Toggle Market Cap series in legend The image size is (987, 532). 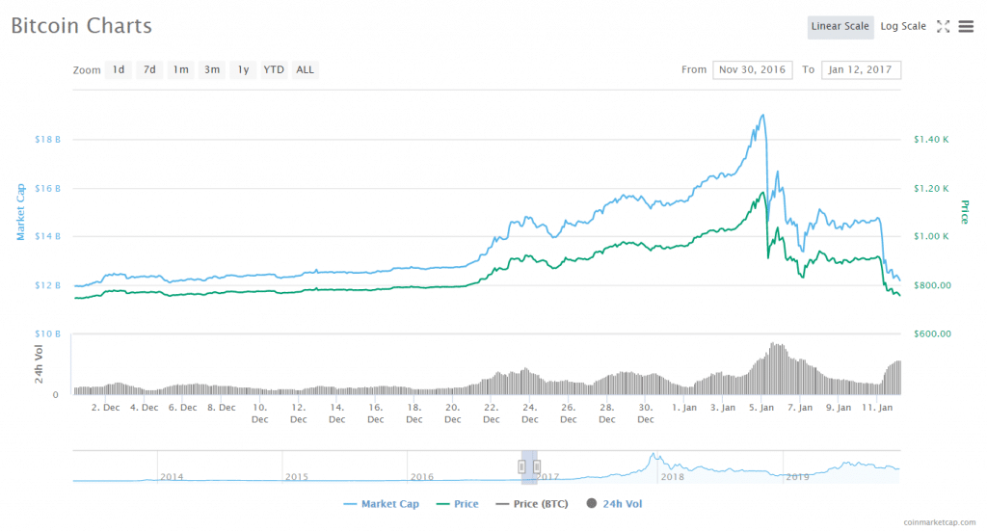click(382, 504)
